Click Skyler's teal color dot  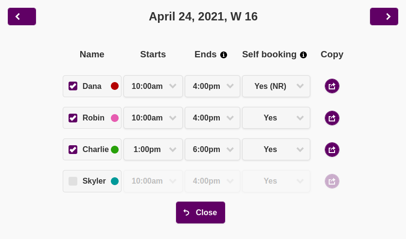pyautogui.click(x=115, y=181)
